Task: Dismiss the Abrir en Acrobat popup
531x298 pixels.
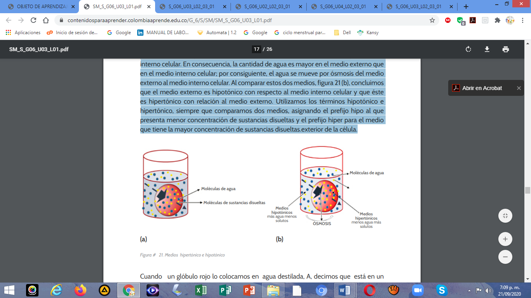Action: [519, 88]
